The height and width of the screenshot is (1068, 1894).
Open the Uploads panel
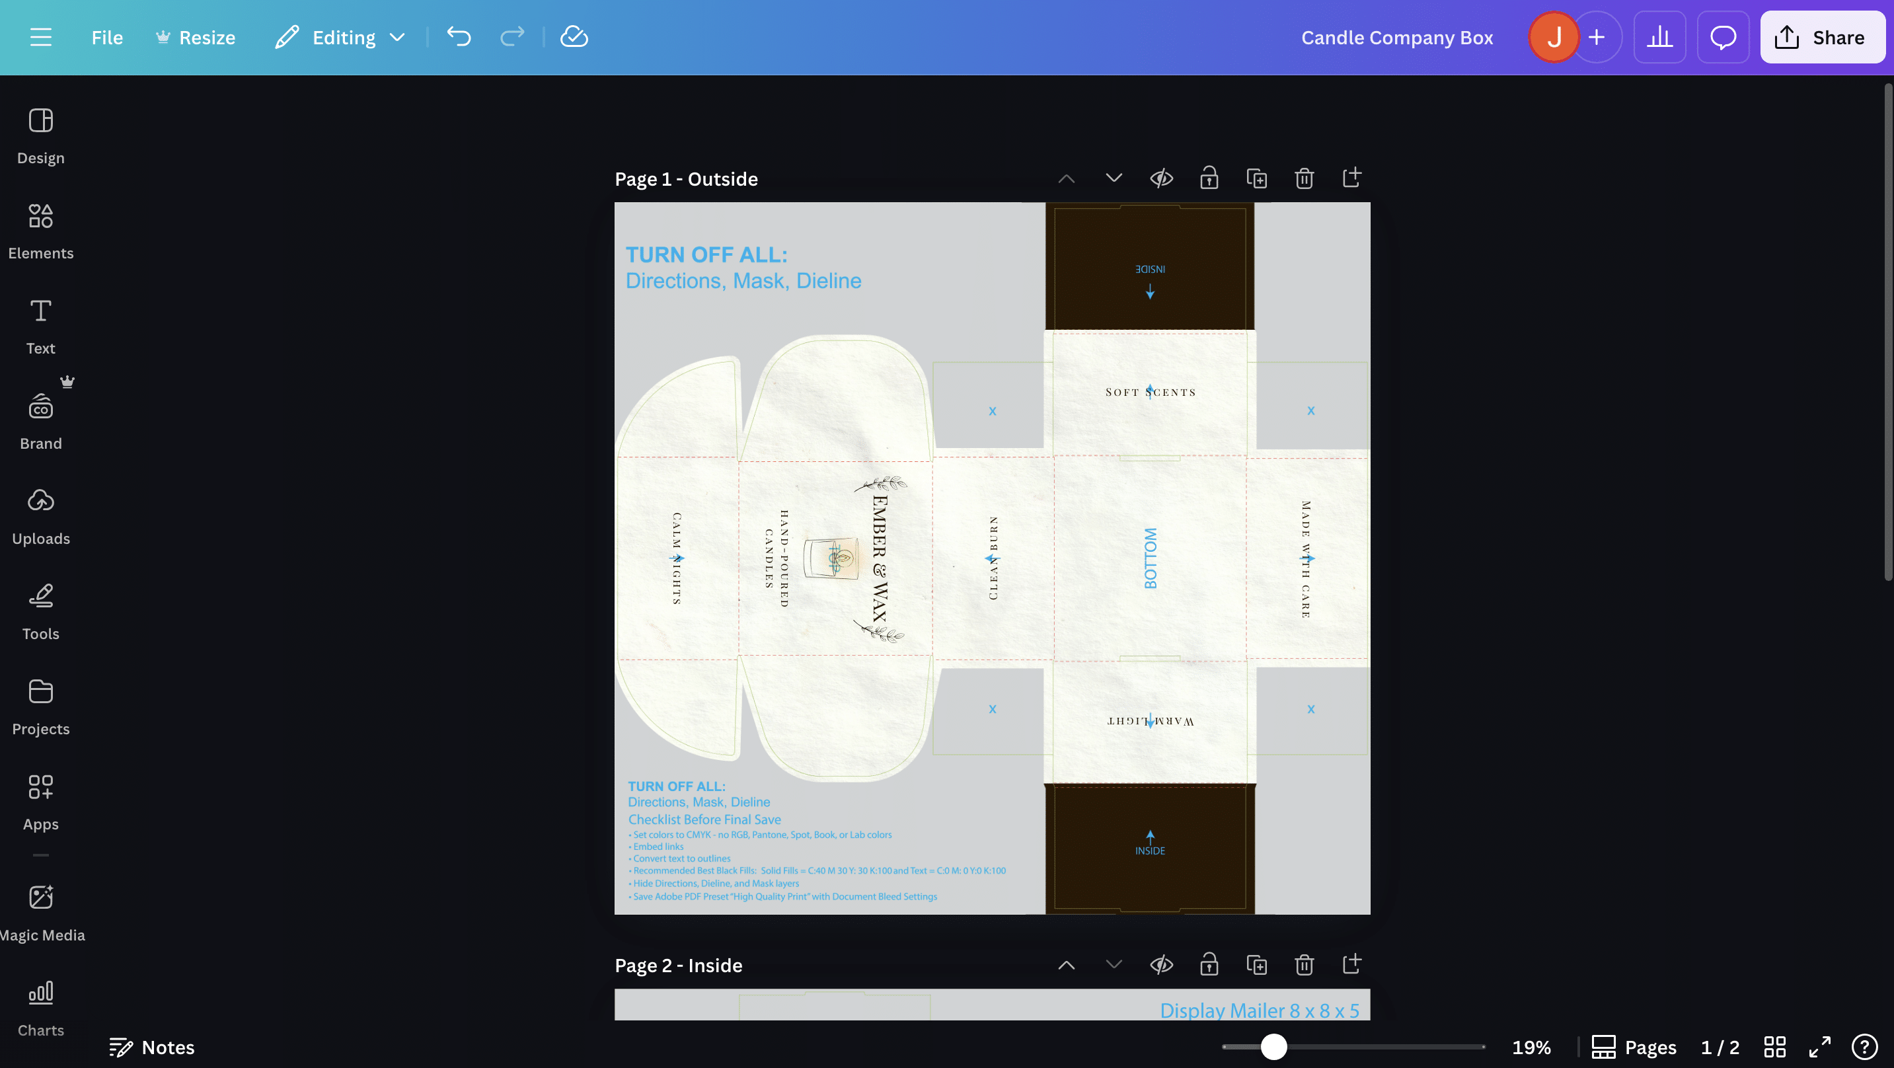[x=40, y=516]
